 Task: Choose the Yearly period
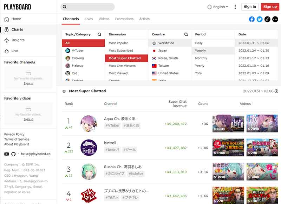213,66
